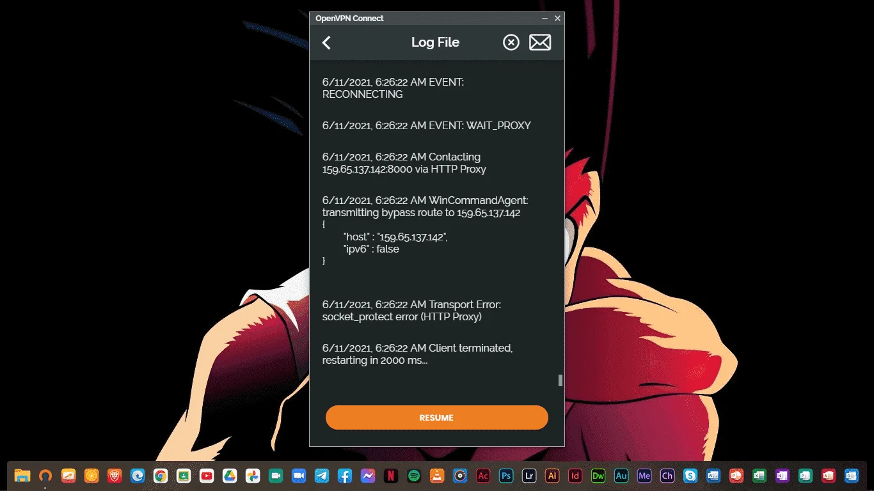Open Microsoft OneNote from the taskbar
Screen dimensions: 874x491
783,476
